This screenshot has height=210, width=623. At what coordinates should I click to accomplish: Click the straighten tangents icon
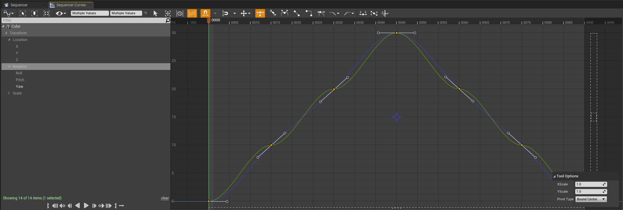pyautogui.click(x=374, y=13)
